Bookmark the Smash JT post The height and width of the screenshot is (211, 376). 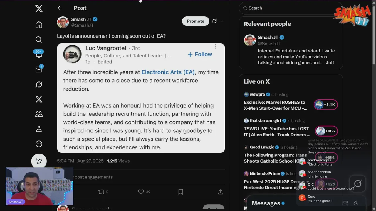point(181,192)
